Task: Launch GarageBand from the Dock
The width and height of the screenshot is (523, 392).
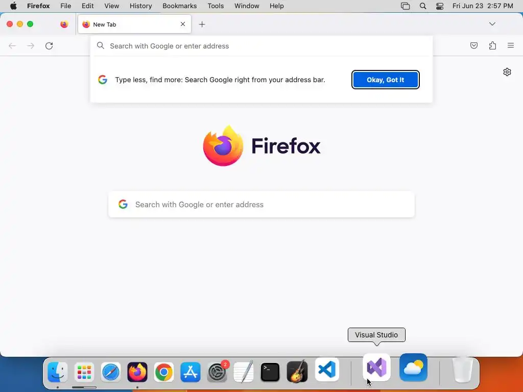Action: pyautogui.click(x=297, y=372)
